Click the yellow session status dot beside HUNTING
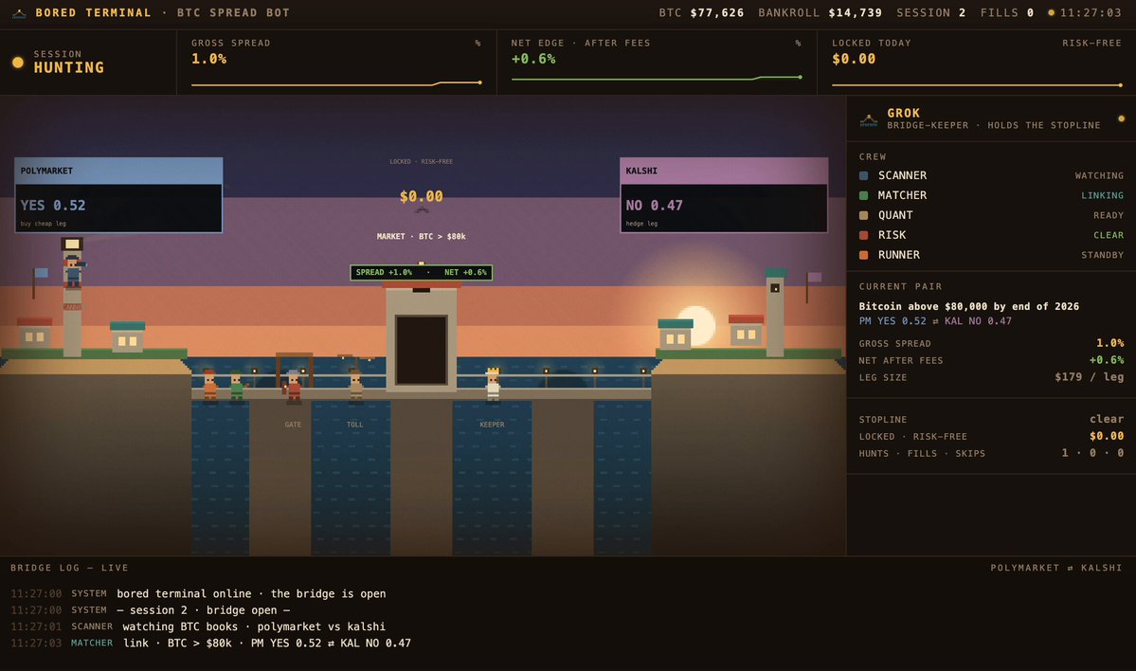This screenshot has height=671, width=1136. (18, 63)
